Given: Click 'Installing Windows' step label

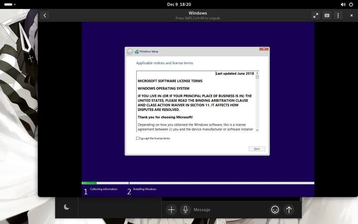Looking at the screenshot, I should click(145, 189).
